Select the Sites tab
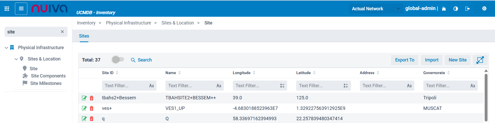Image resolution: width=495 pixels, height=123 pixels. (84, 36)
